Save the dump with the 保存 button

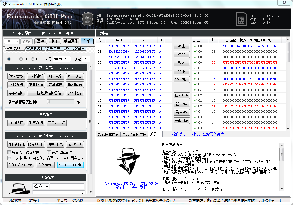(x=182, y=71)
